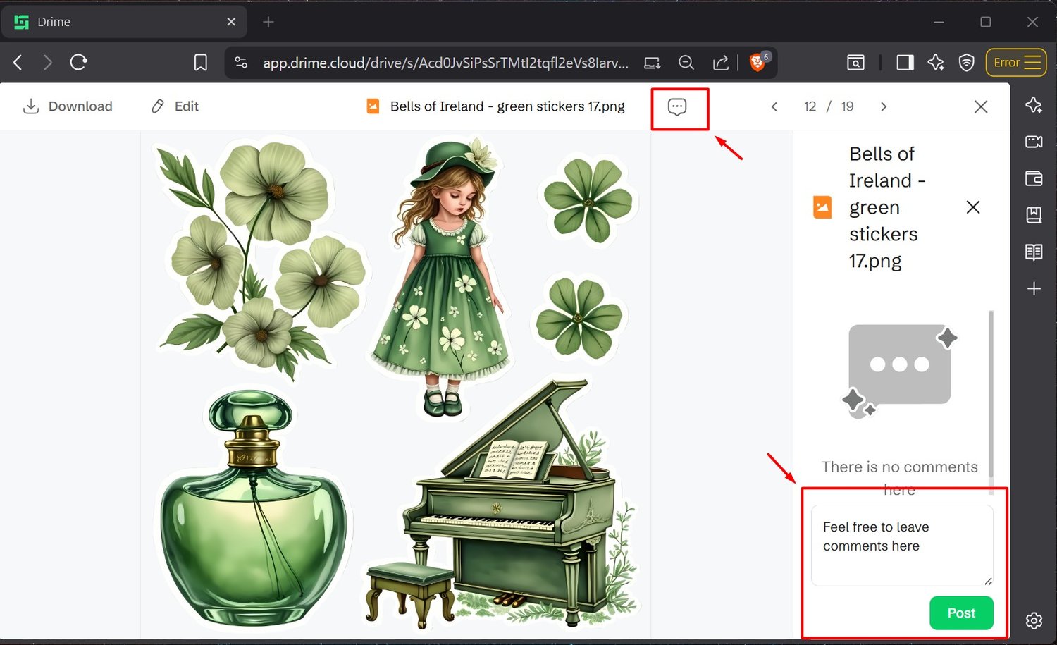The image size is (1057, 645).
Task: Share this page using the share icon
Action: pos(720,63)
